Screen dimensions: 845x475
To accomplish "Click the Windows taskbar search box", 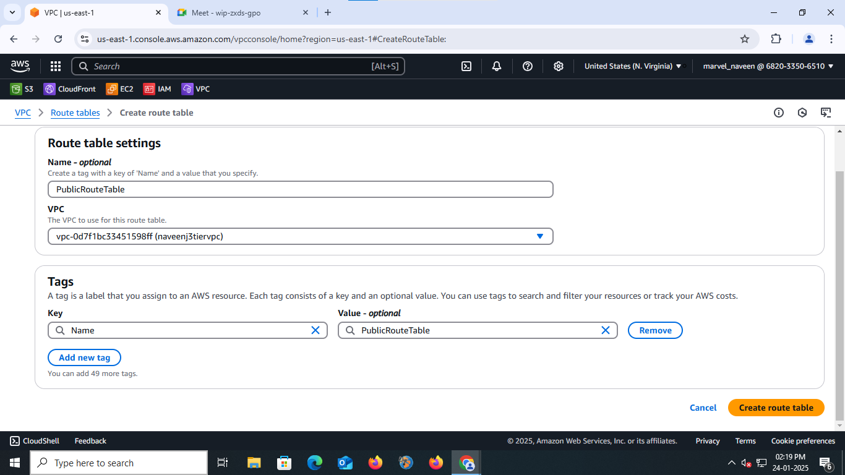I will (119, 463).
